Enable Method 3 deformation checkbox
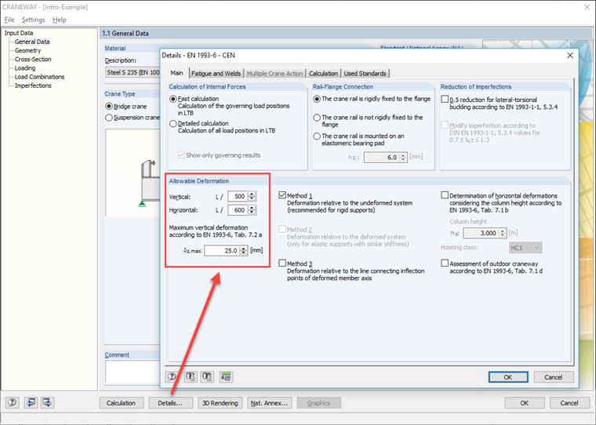 click(x=282, y=263)
